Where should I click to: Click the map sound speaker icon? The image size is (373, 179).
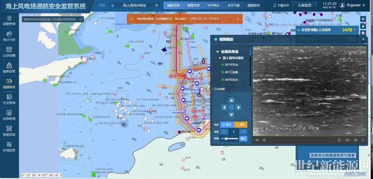[363, 19]
